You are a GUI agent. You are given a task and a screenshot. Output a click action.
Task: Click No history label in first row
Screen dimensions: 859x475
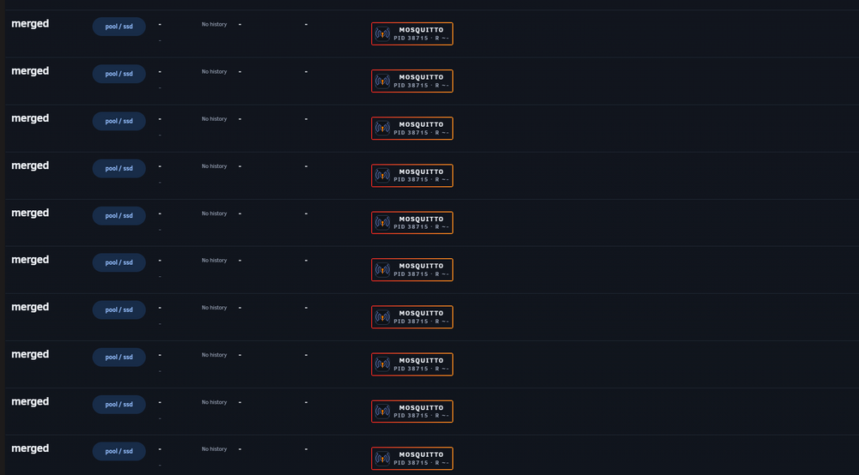tap(214, 24)
